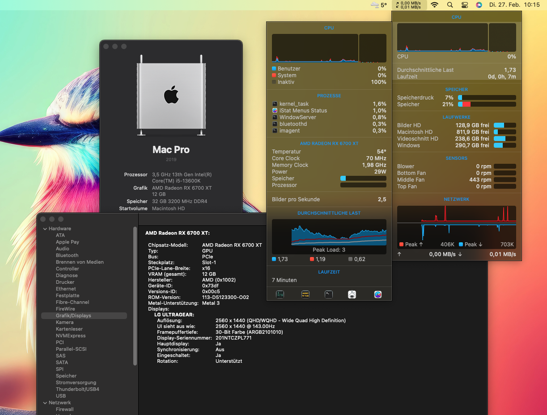Select NVMExpress in the hardware list
The image size is (547, 415).
(71, 336)
